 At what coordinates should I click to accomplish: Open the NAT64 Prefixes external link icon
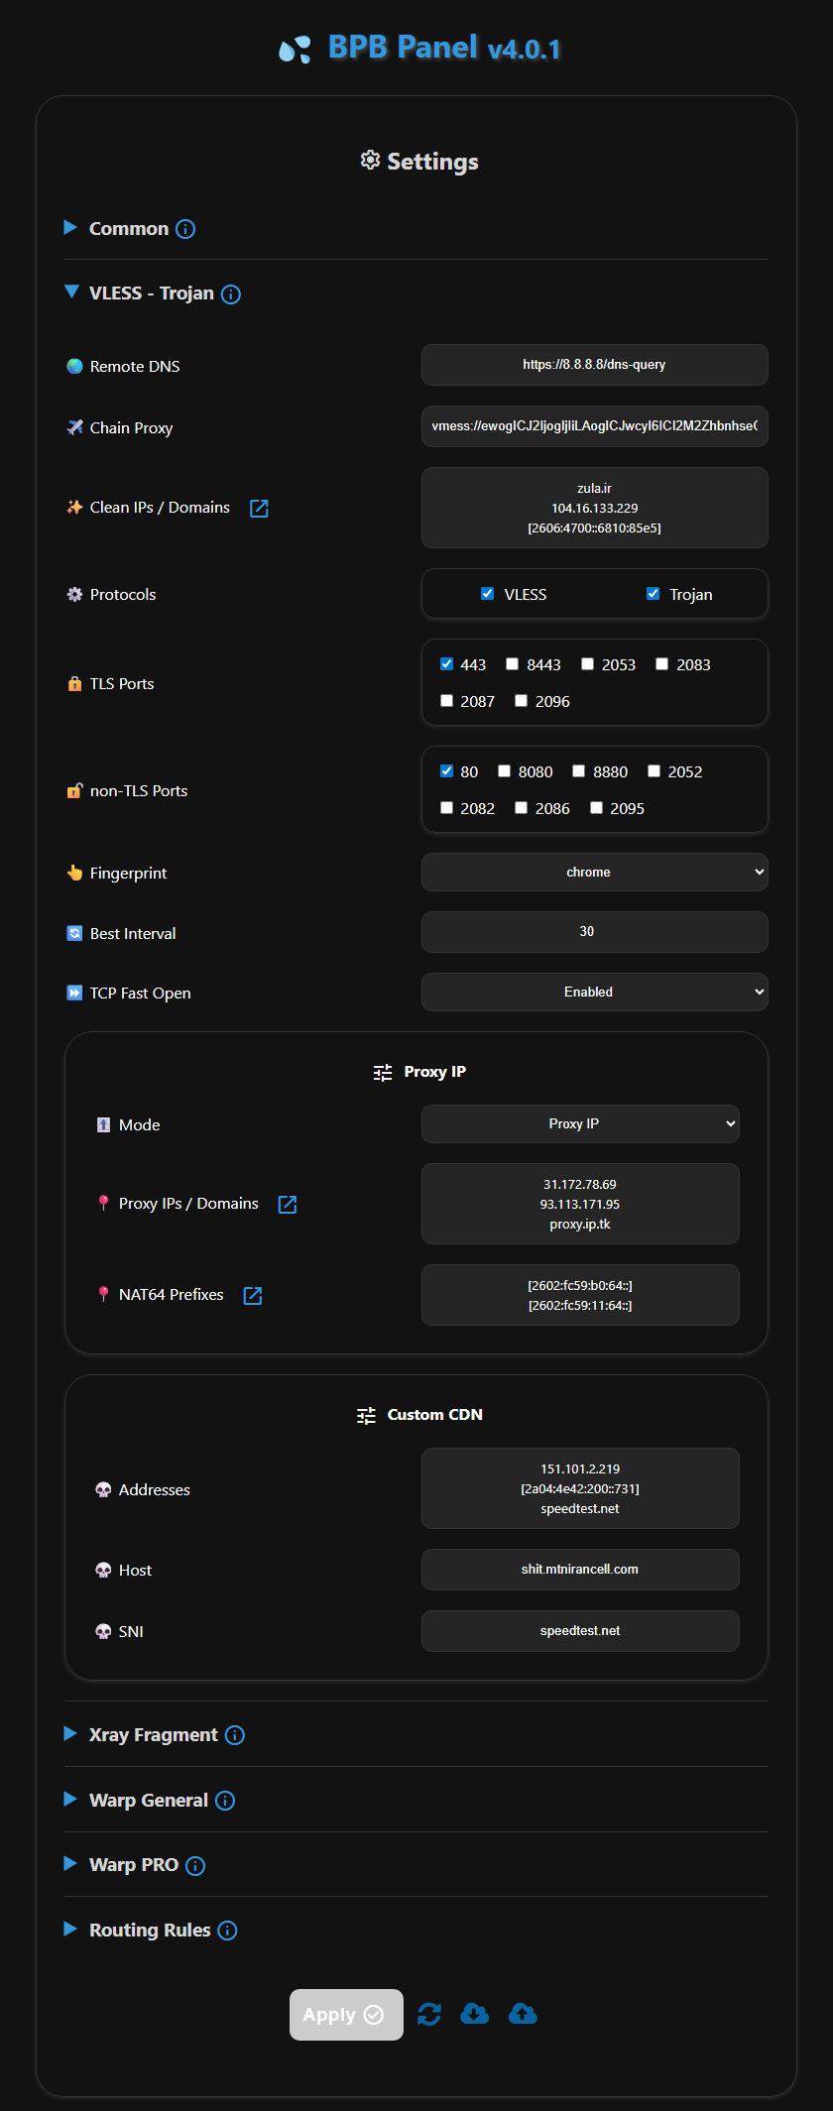pos(253,1296)
